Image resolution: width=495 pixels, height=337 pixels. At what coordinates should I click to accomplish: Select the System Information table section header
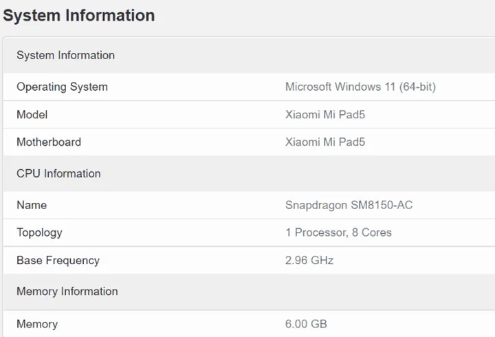pos(65,55)
